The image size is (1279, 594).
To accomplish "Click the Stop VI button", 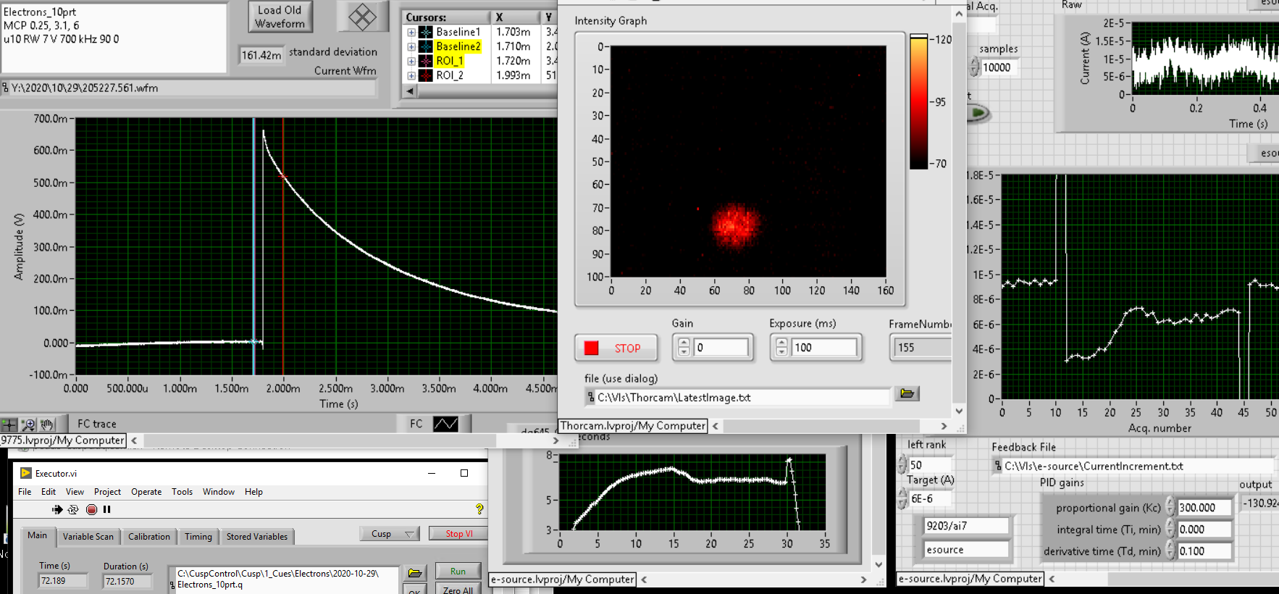I will point(459,534).
